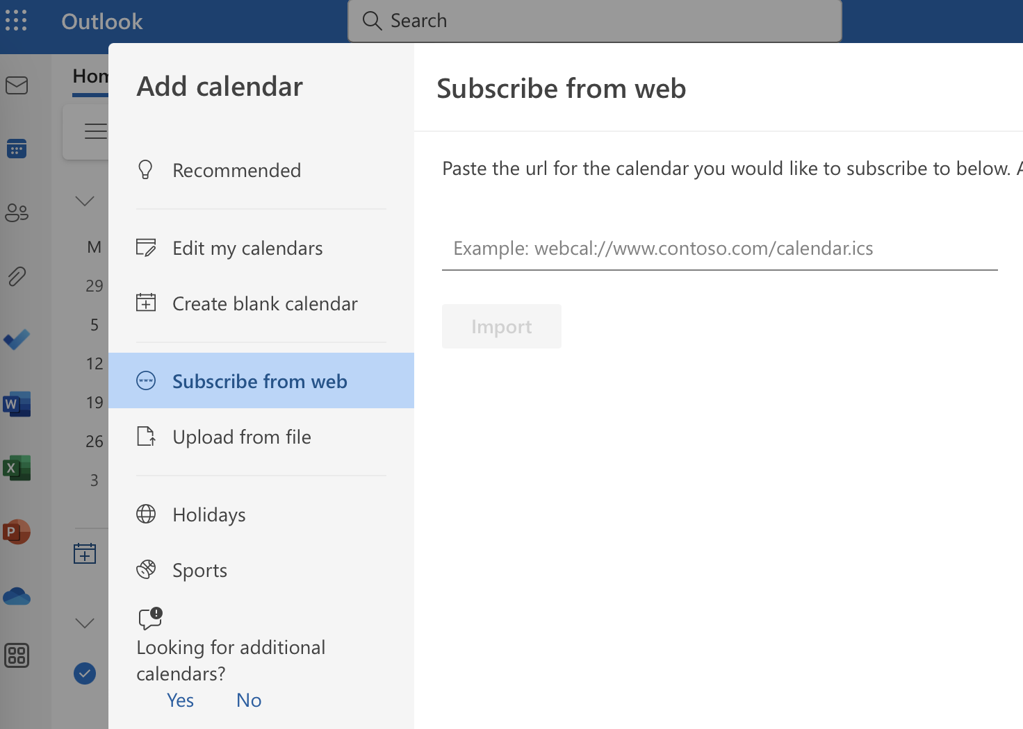Open Mail from the left rail

[17, 85]
